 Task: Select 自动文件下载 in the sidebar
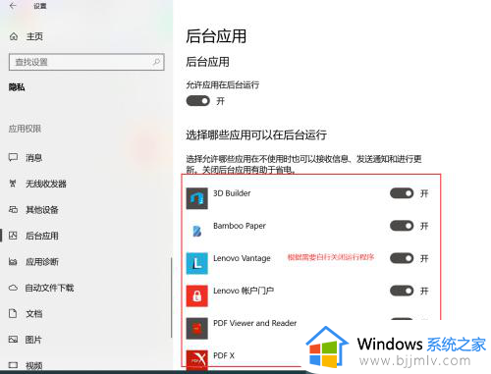pyautogui.click(x=50, y=288)
